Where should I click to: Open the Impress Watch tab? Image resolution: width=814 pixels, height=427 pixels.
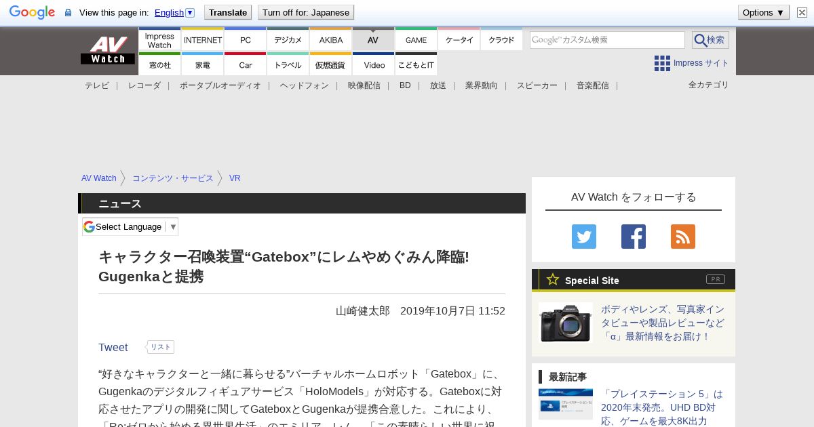[159, 40]
